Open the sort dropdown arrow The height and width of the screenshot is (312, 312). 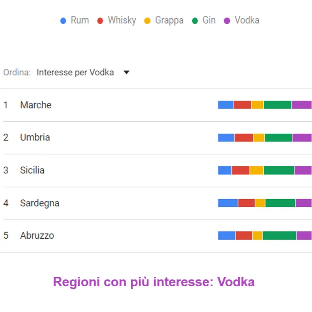(x=126, y=73)
